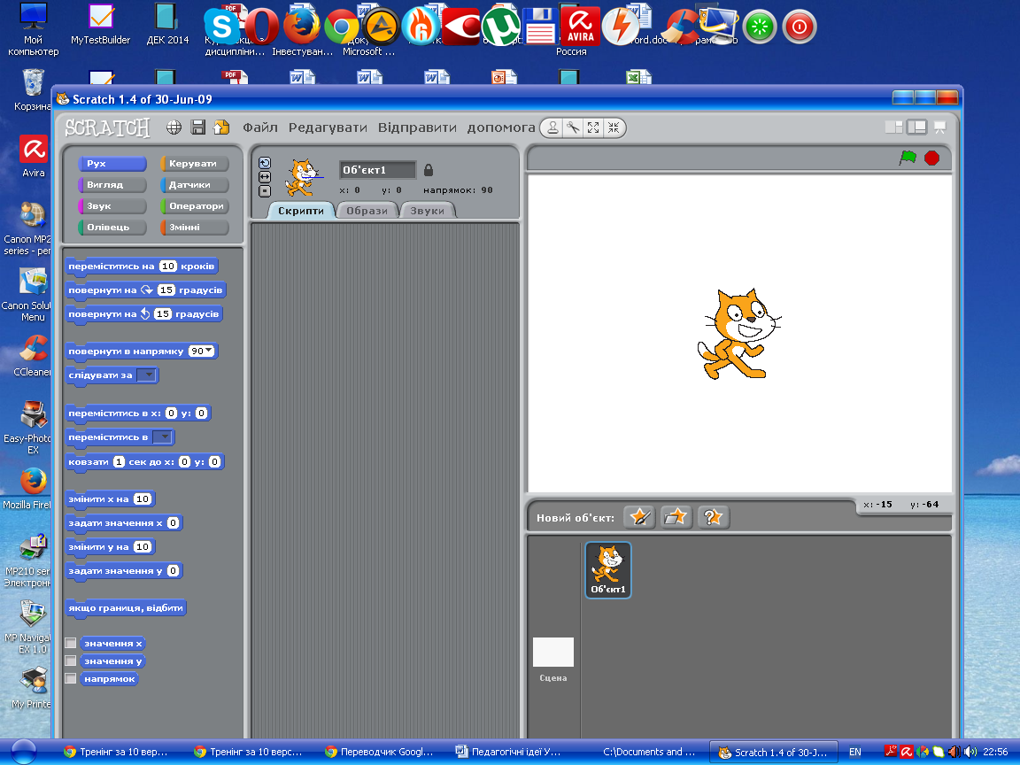Expand the 'переміститись в' target dropdown
The image size is (1020, 765).
click(x=162, y=437)
